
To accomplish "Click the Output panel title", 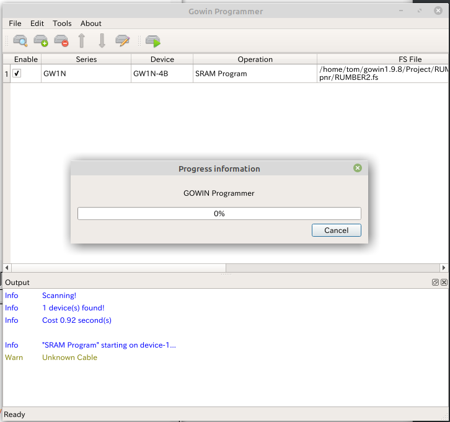I will (x=17, y=283).
